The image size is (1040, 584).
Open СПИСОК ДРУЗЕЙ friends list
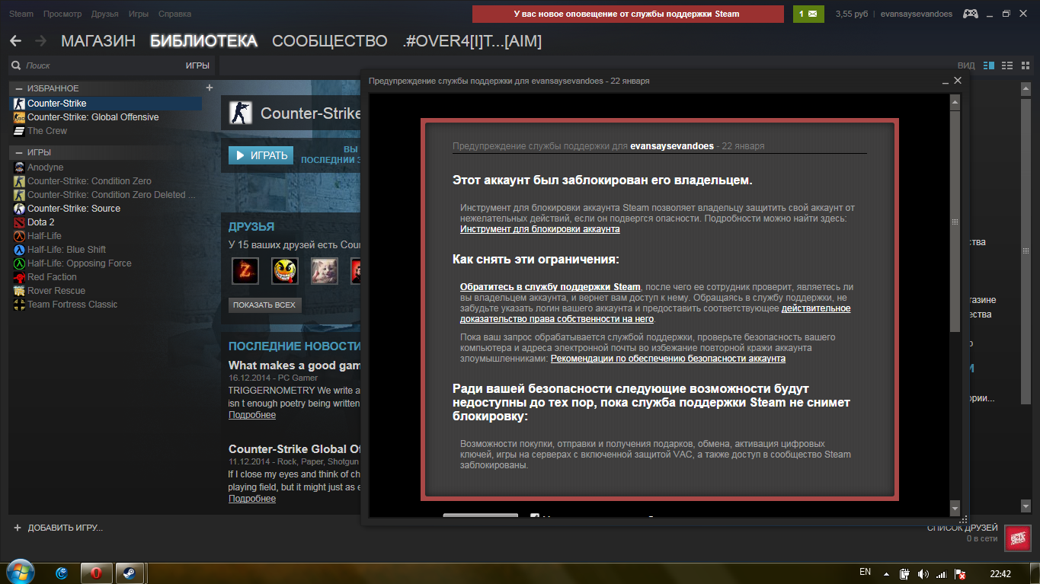pyautogui.click(x=962, y=528)
